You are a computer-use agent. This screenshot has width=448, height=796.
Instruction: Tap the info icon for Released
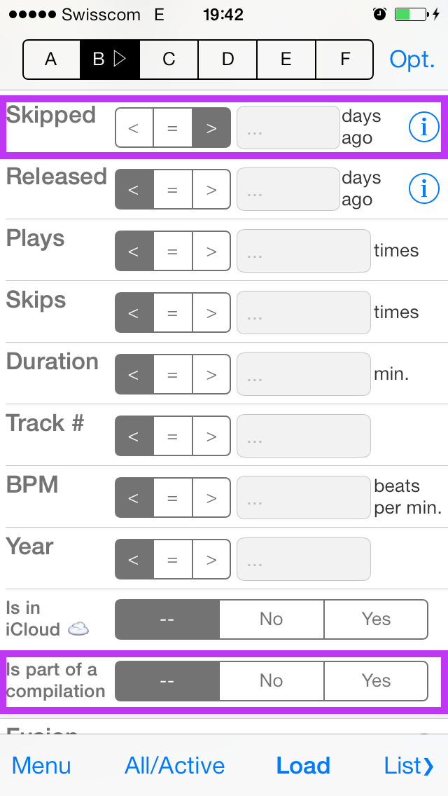(x=423, y=189)
